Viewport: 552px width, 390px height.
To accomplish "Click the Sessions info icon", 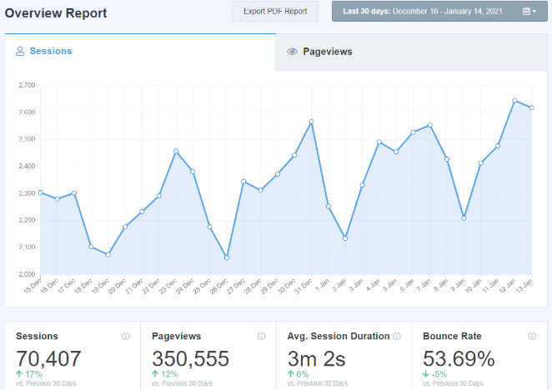I will click(x=126, y=337).
